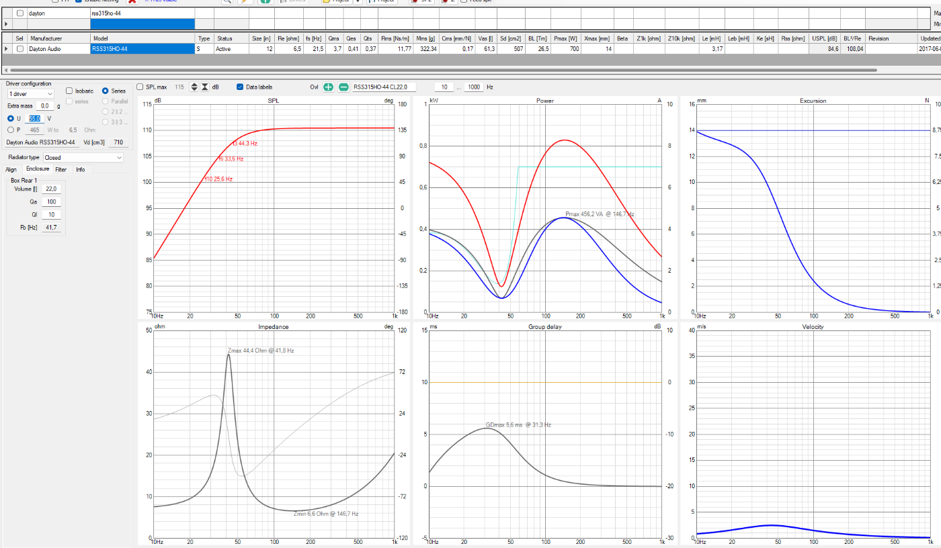Select the P power radio button

coord(10,130)
